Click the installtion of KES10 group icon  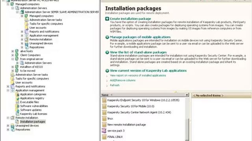17,67
